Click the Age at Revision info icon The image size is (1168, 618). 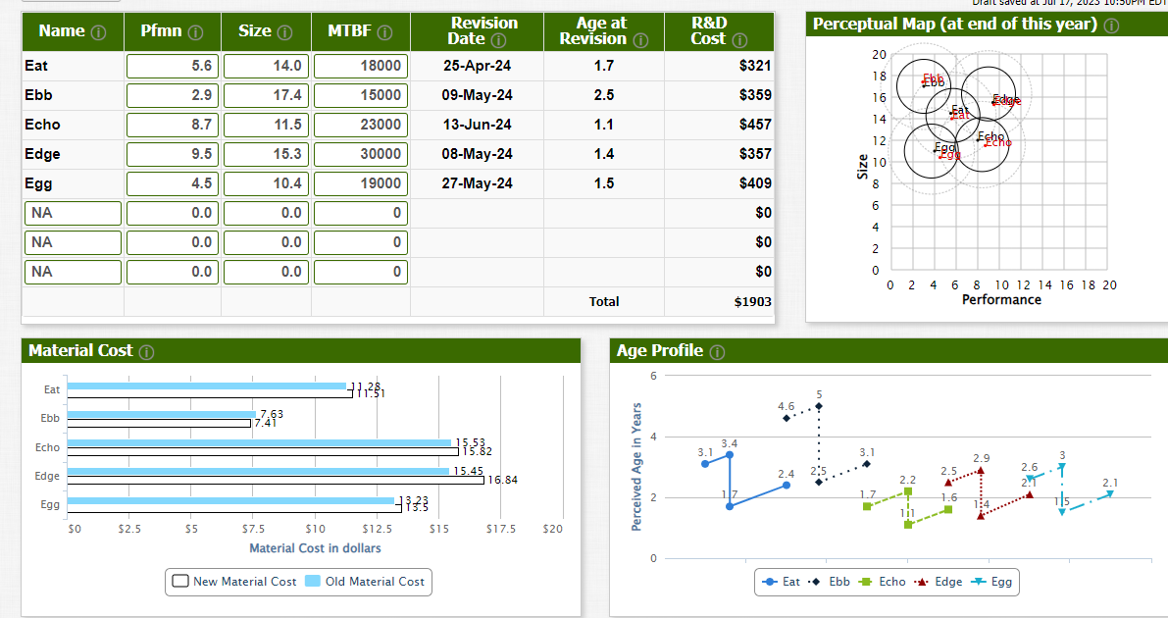pos(639,40)
